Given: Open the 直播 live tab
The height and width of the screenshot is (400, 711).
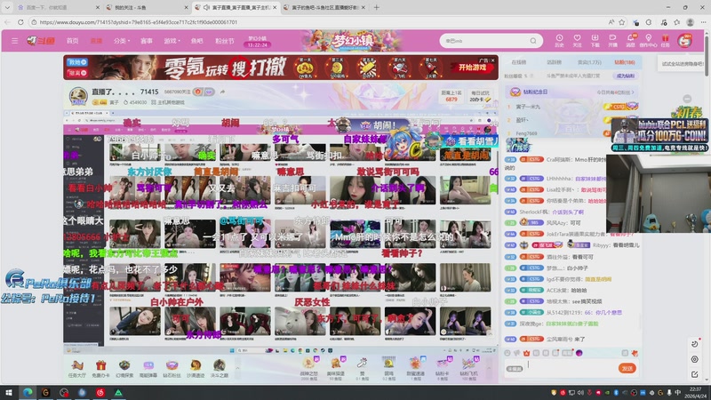Looking at the screenshot, I should (x=96, y=41).
